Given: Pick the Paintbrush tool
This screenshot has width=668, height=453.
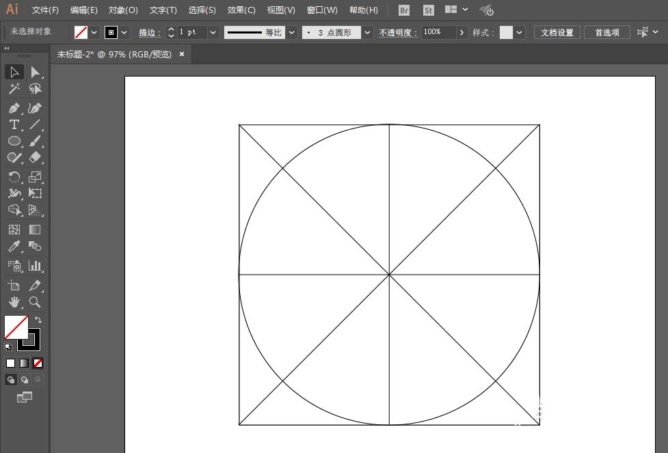Looking at the screenshot, I should pyautogui.click(x=35, y=141).
